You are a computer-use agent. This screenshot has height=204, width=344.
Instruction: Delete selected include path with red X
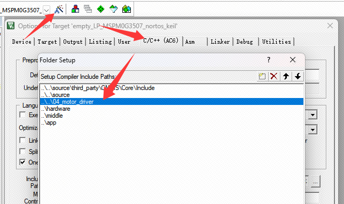tap(274, 76)
